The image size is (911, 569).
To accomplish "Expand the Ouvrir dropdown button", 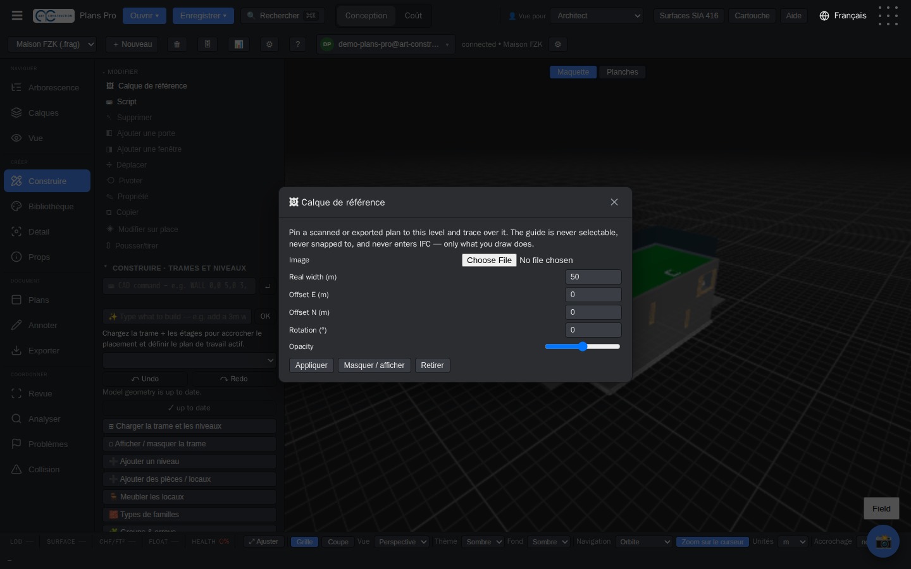I will click(x=144, y=16).
